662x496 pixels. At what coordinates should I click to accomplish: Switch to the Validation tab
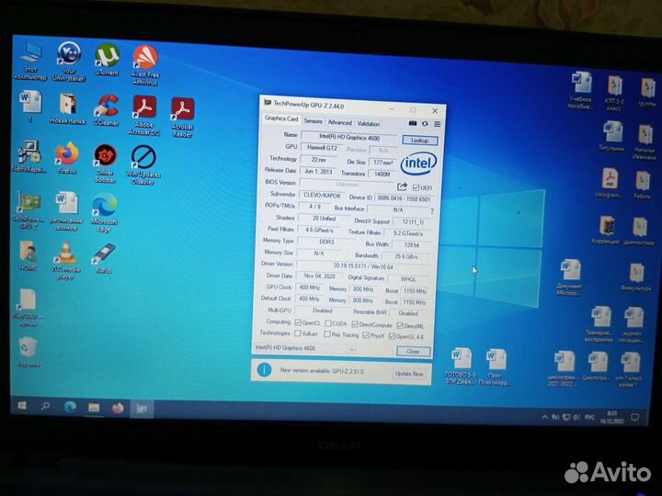click(x=368, y=124)
